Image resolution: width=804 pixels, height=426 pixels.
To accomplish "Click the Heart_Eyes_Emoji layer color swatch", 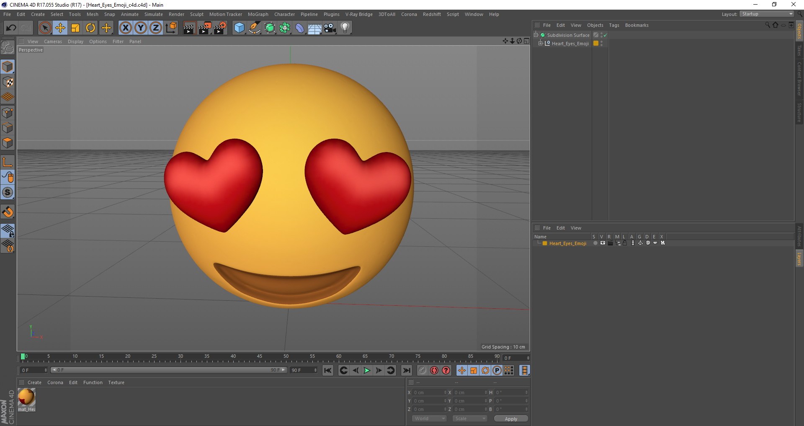I will [x=545, y=243].
